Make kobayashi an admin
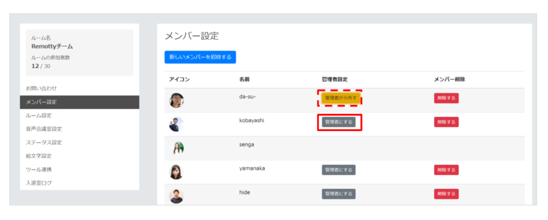The height and width of the screenshot is (220, 548). pos(339,122)
